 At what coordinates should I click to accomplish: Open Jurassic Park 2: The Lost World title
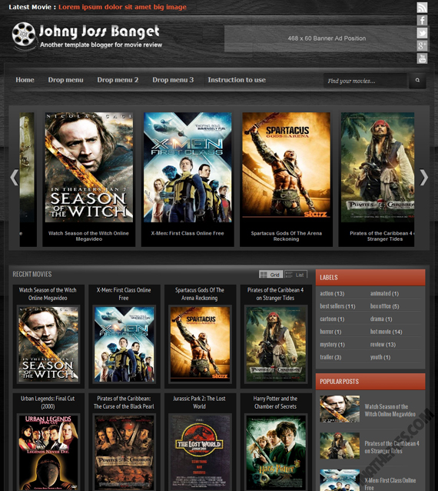200,402
